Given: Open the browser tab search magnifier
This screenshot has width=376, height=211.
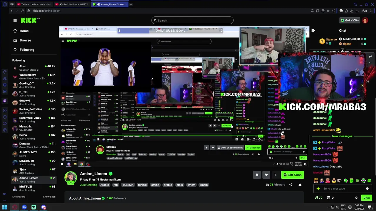Looking at the screenshot, I should (355, 4).
